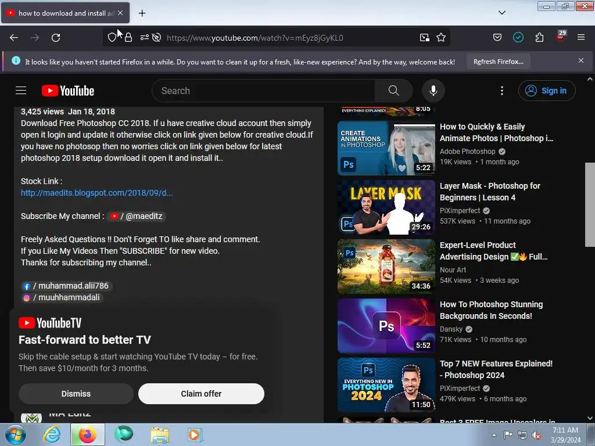Click the teal checkmark extension icon

coord(518,38)
